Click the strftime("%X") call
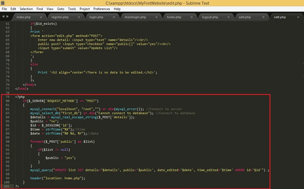The width and height of the screenshot is (304, 189). point(59,129)
